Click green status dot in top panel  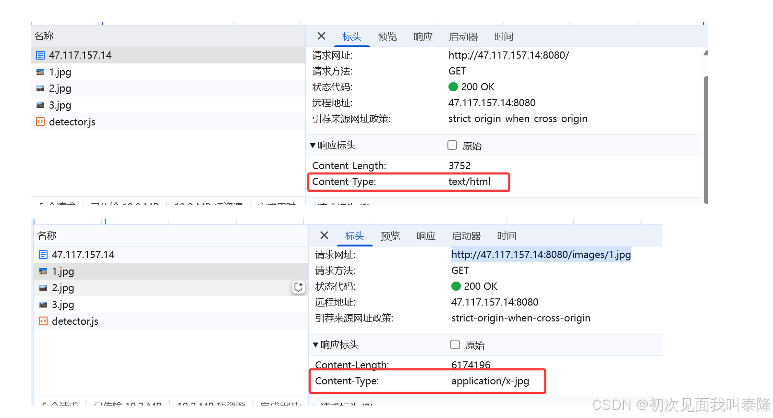(453, 87)
